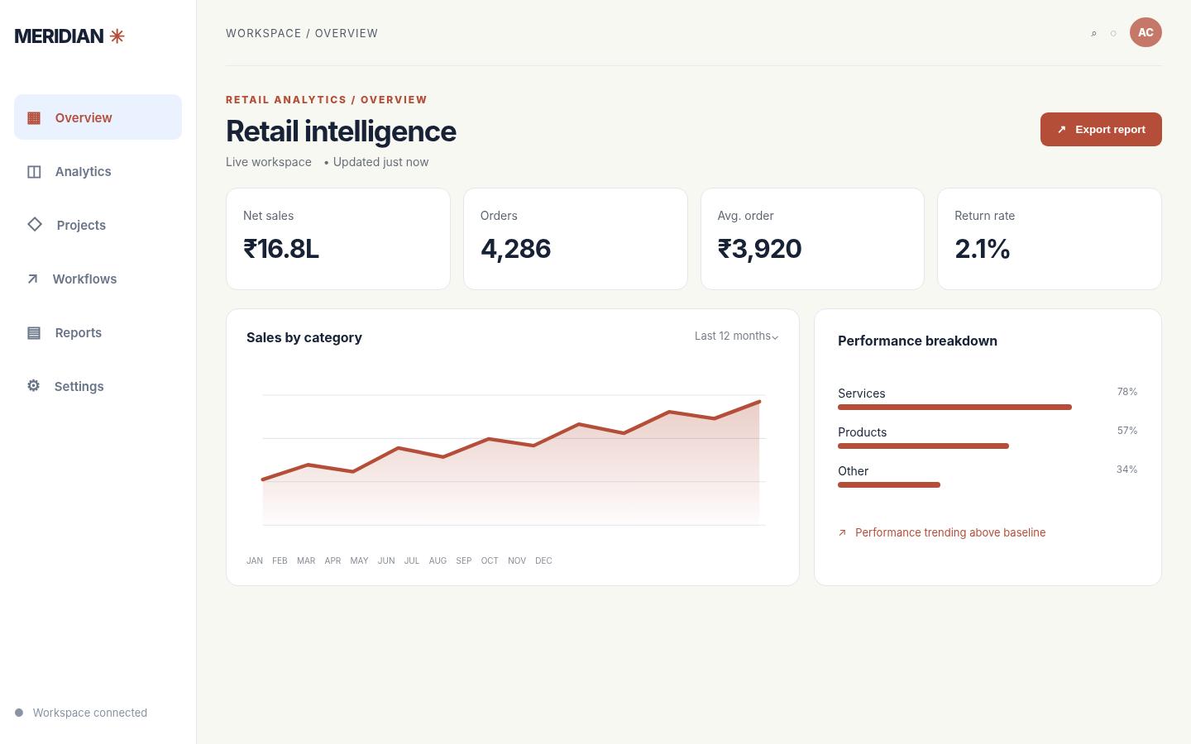Click the Analytics panel icon
This screenshot has width=1191, height=744.
pyautogui.click(x=34, y=171)
